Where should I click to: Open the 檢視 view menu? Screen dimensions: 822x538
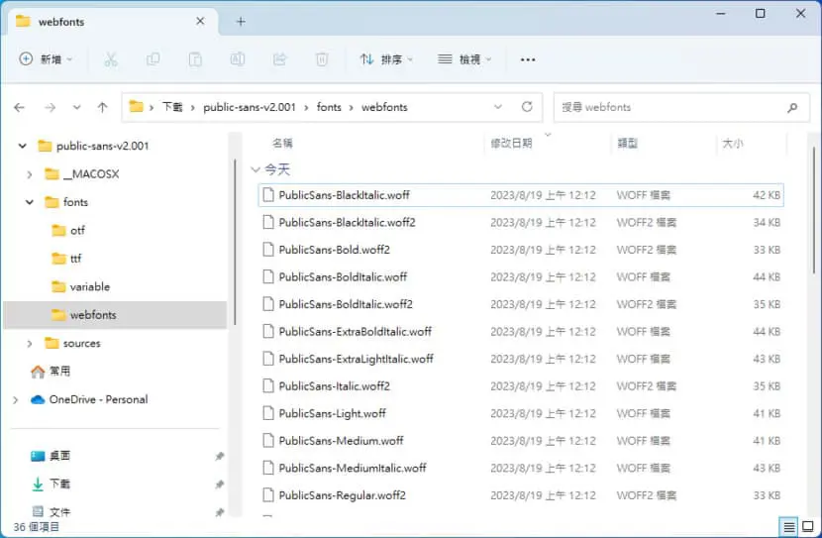464,59
